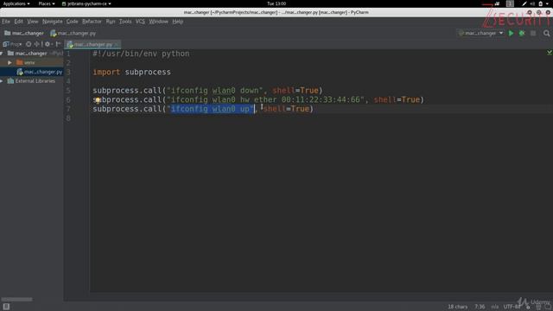Open the Applications menu in top panel
Image resolution: width=553 pixels, height=311 pixels.
[x=16, y=3]
